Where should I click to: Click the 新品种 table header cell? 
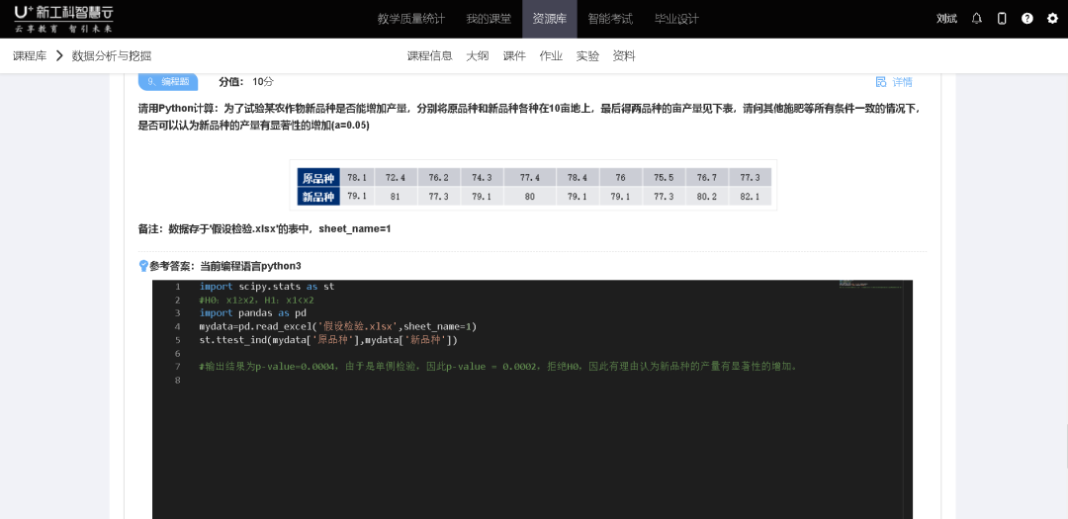318,197
